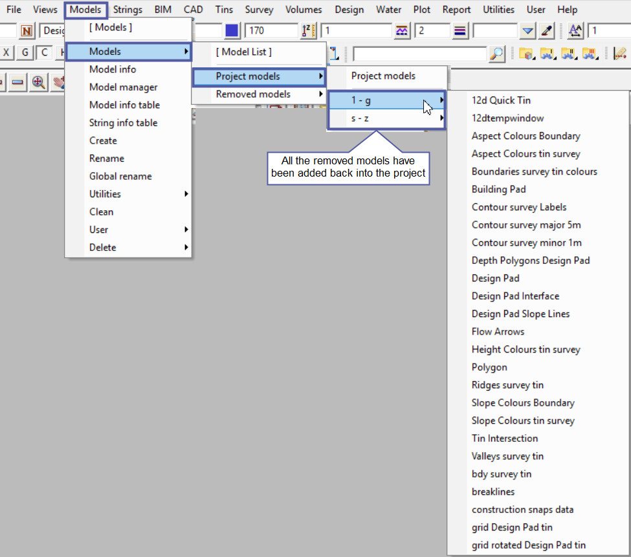Click the blue colour swatch in toolbar

tap(232, 30)
